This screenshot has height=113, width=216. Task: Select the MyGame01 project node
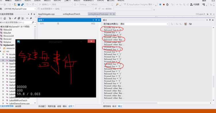(9, 45)
